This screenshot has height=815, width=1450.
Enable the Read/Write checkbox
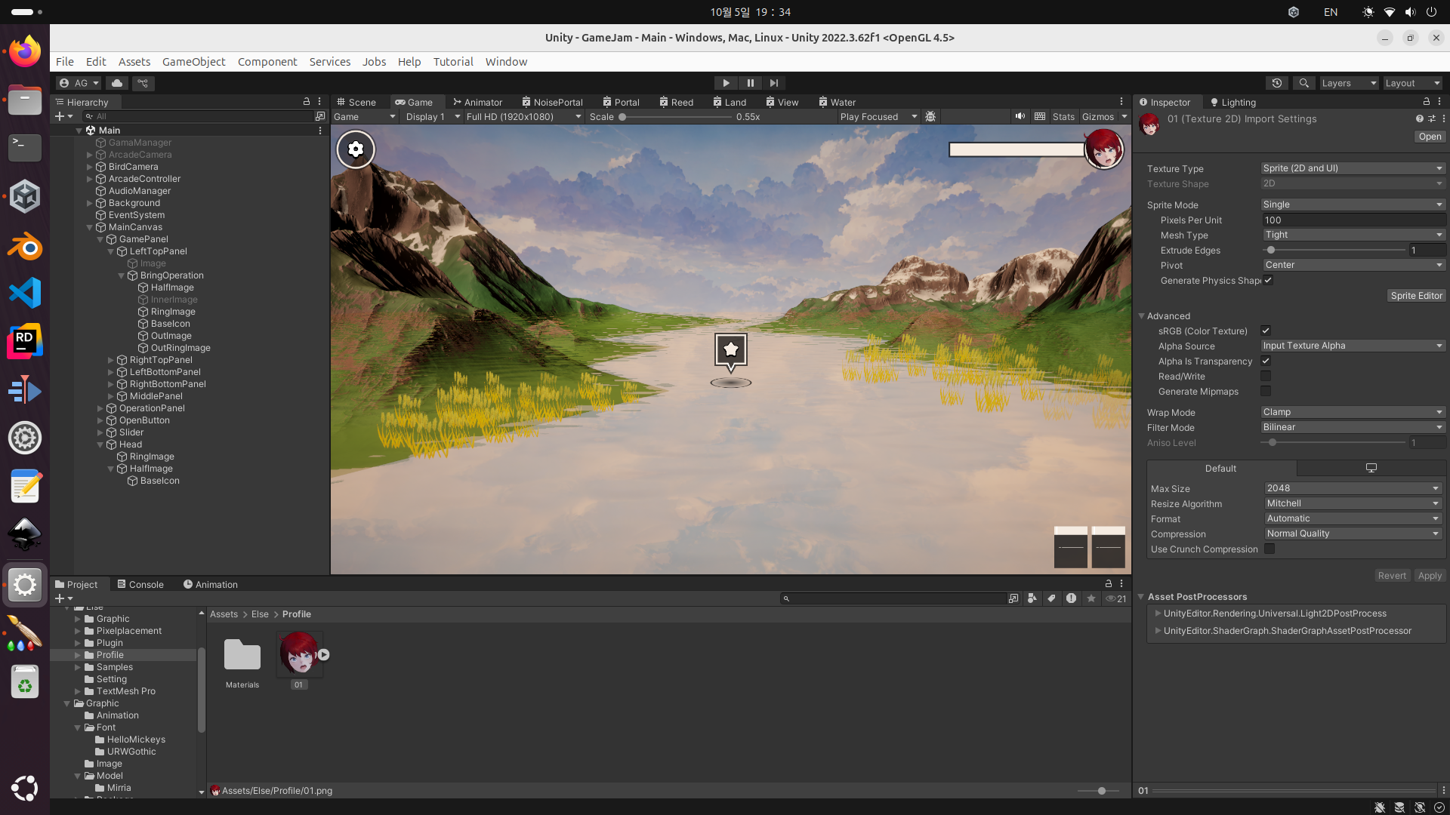[x=1266, y=376]
